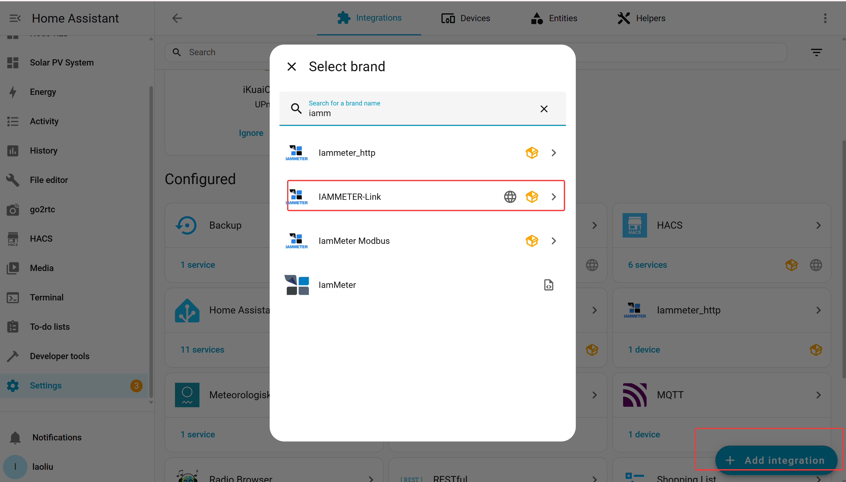This screenshot has height=482, width=846.
Task: Open configured Iammeter_http card chevron
Action: click(x=819, y=310)
